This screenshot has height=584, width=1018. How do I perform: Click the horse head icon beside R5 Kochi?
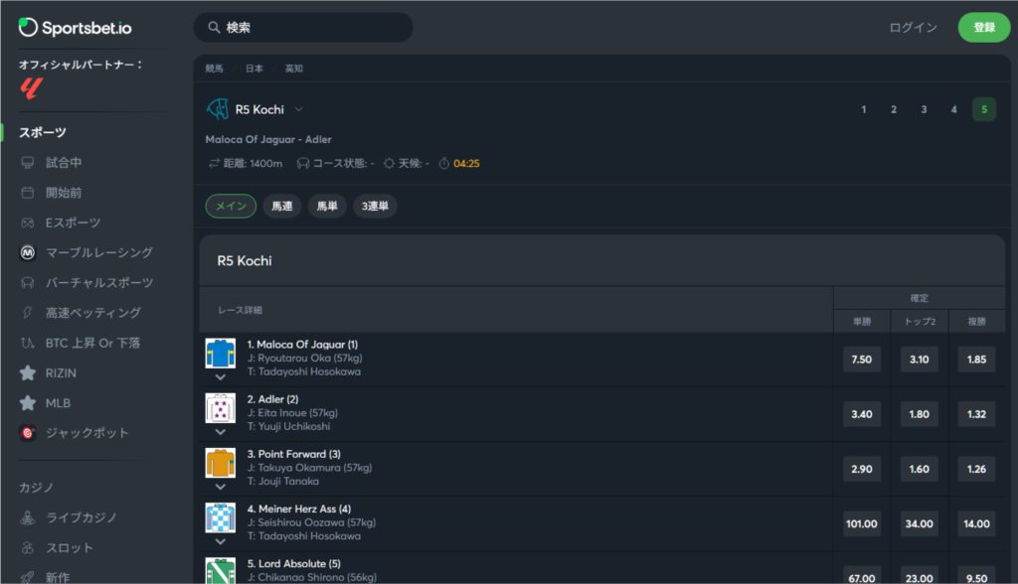[x=218, y=109]
